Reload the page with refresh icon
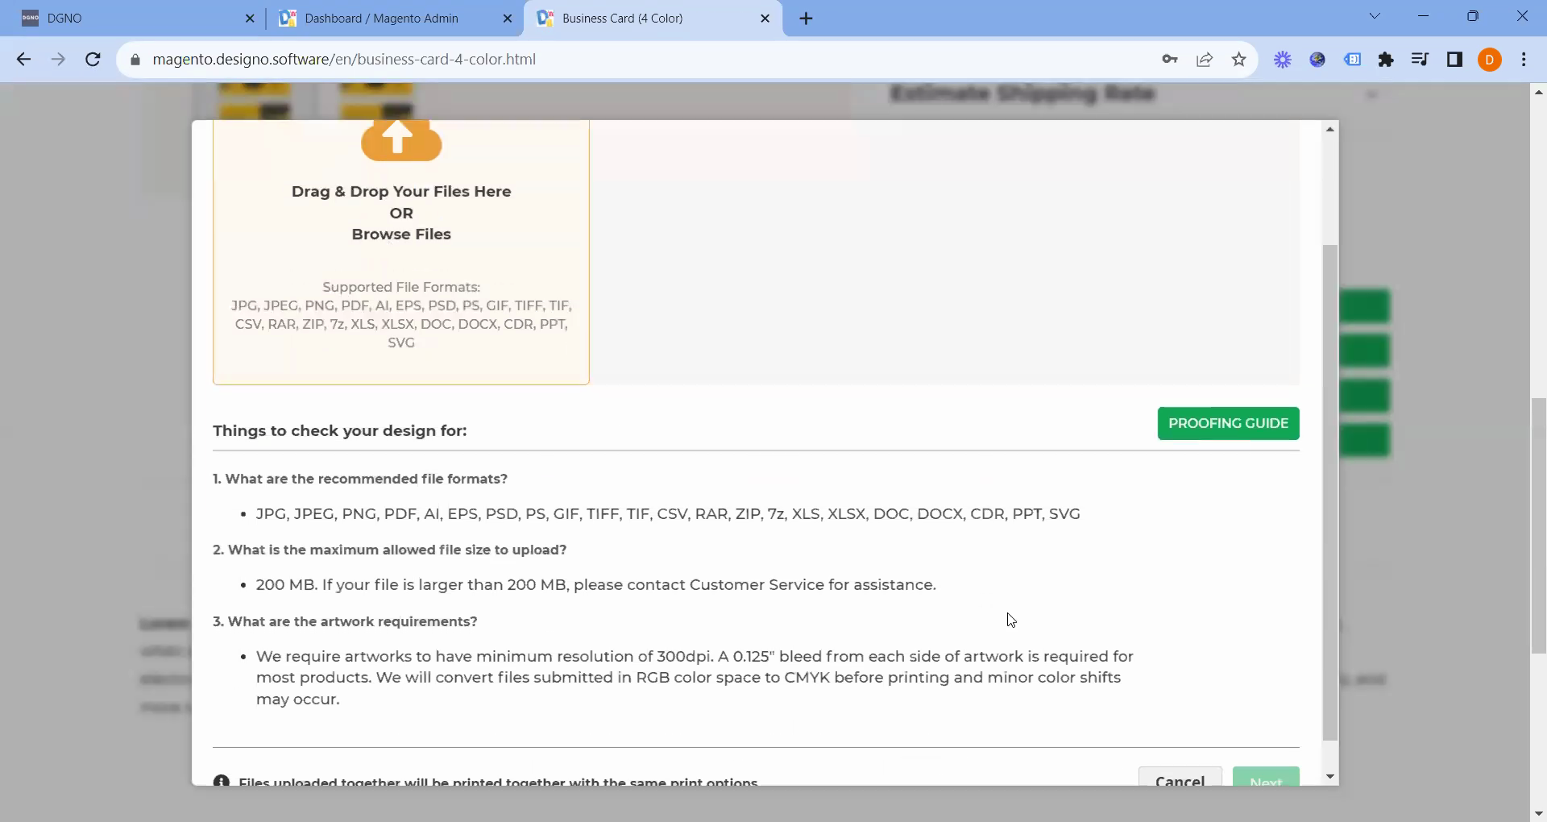1547x822 pixels. click(93, 60)
